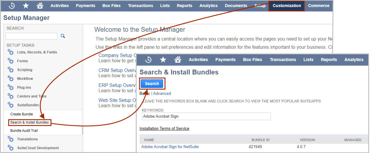
Task: Click gear icon beside Centers and Tabs
Action: point(11,96)
